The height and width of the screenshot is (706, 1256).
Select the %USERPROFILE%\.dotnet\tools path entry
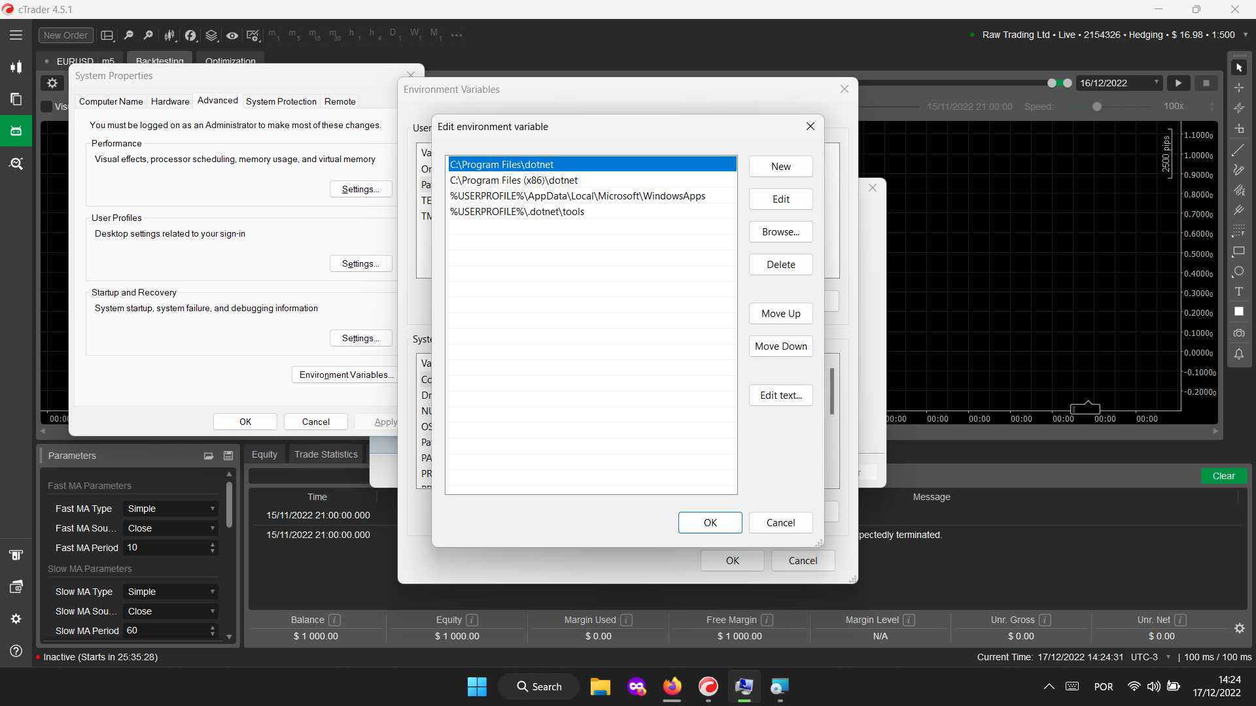[591, 212]
